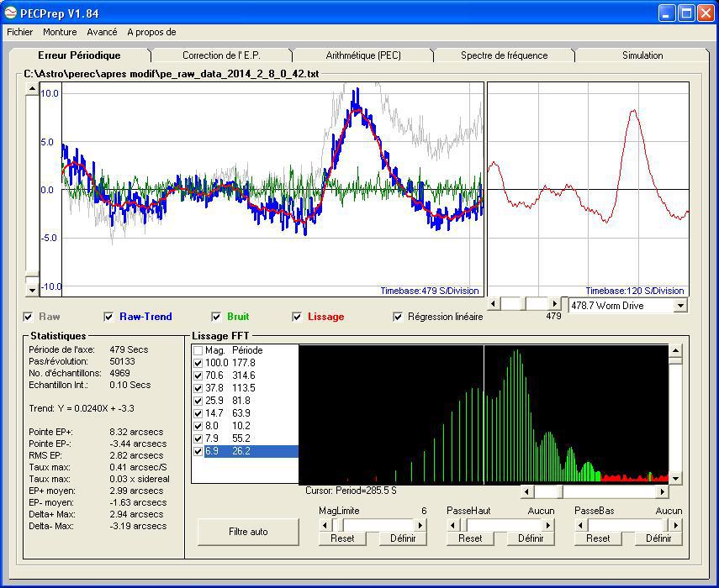This screenshot has height=588, width=719.
Task: Toggle the Bruit display checkbox
Action: point(218,317)
